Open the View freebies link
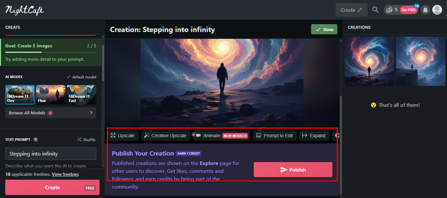 [x=65, y=174]
